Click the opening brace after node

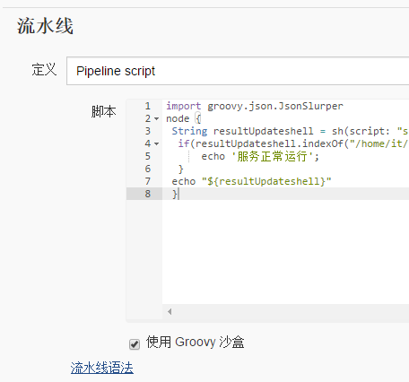[198, 118]
